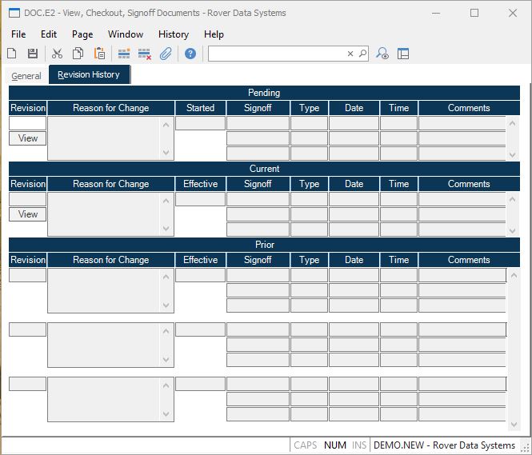Viewport: 532px width, 455px height.
Task: Click the Save disk icon
Action: pyautogui.click(x=33, y=54)
